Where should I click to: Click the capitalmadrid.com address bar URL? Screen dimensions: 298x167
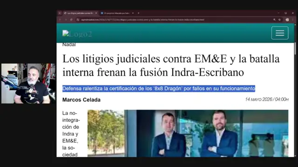pyautogui.click(x=142, y=19)
